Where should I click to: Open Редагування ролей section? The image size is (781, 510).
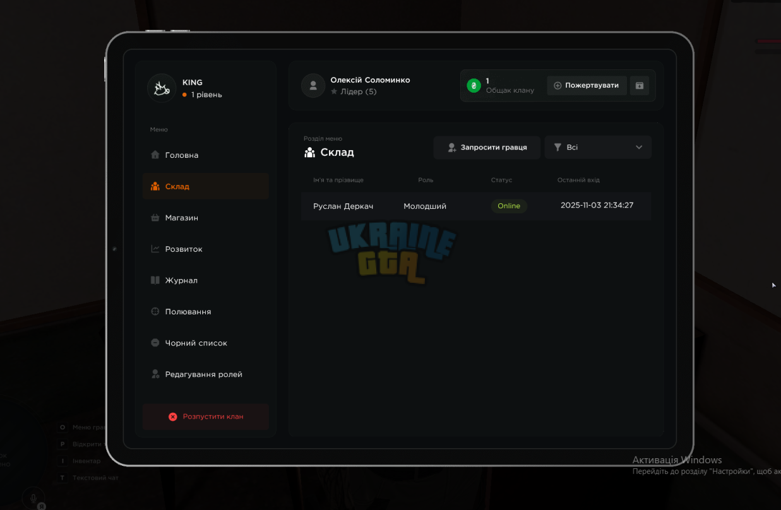(x=205, y=374)
